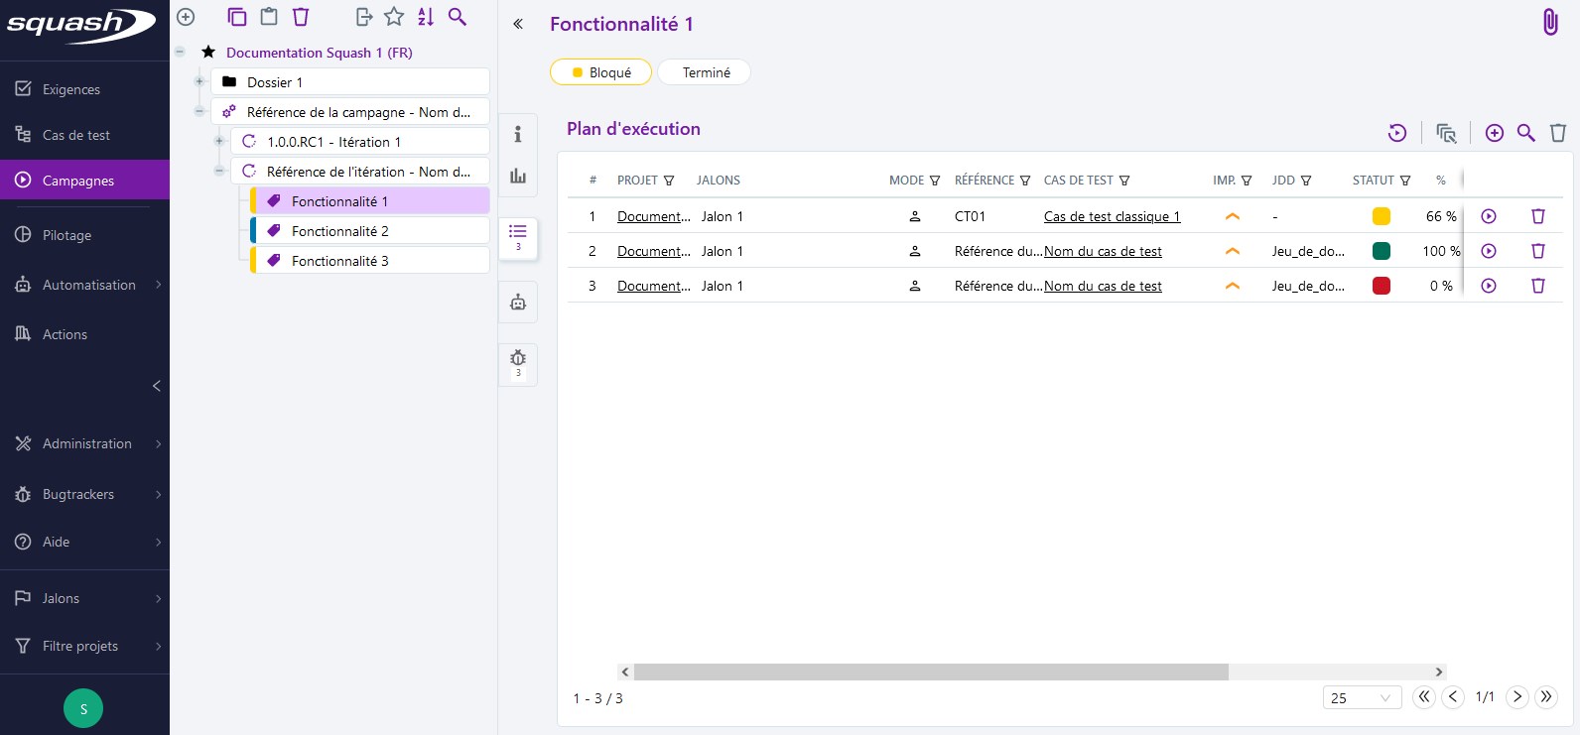Open the Exigences workspace
The image size is (1580, 735).
pos(71,89)
